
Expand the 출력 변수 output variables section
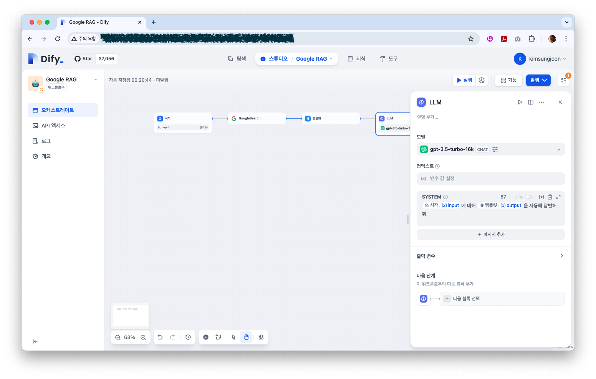tap(490, 256)
